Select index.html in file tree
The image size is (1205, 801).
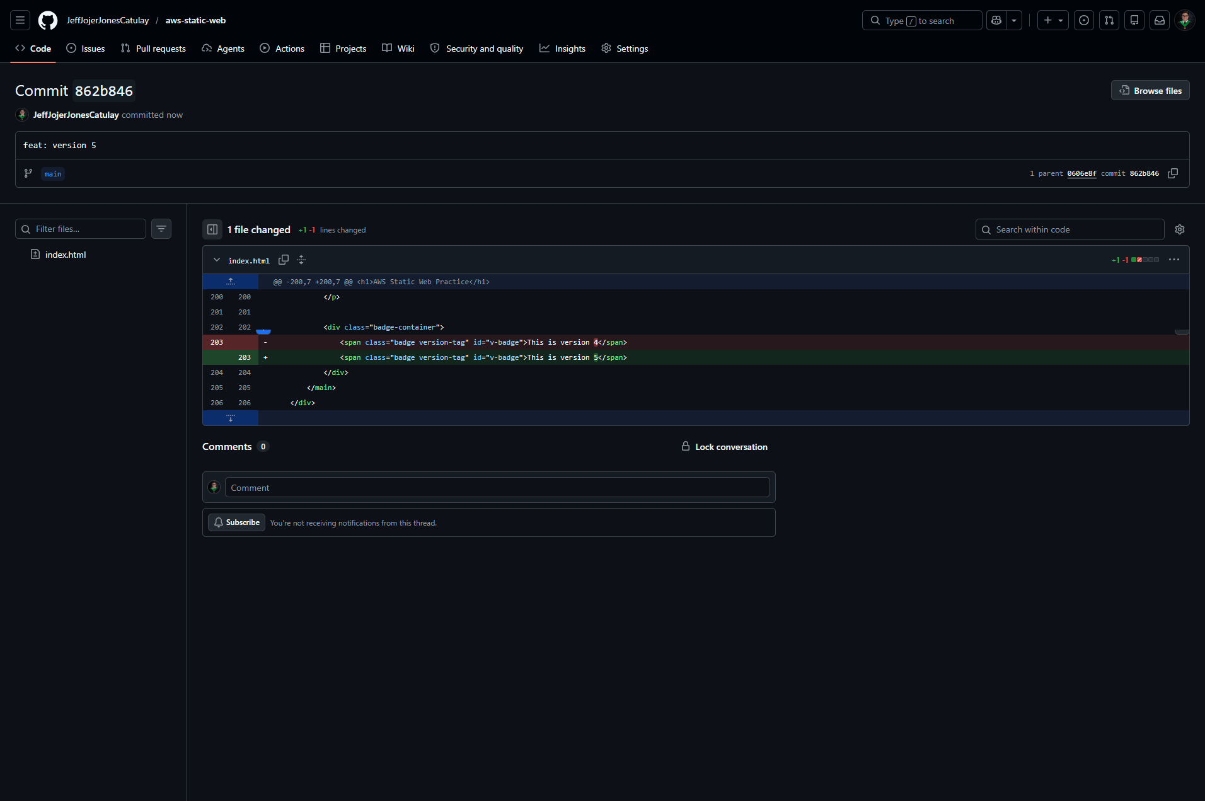pos(66,255)
